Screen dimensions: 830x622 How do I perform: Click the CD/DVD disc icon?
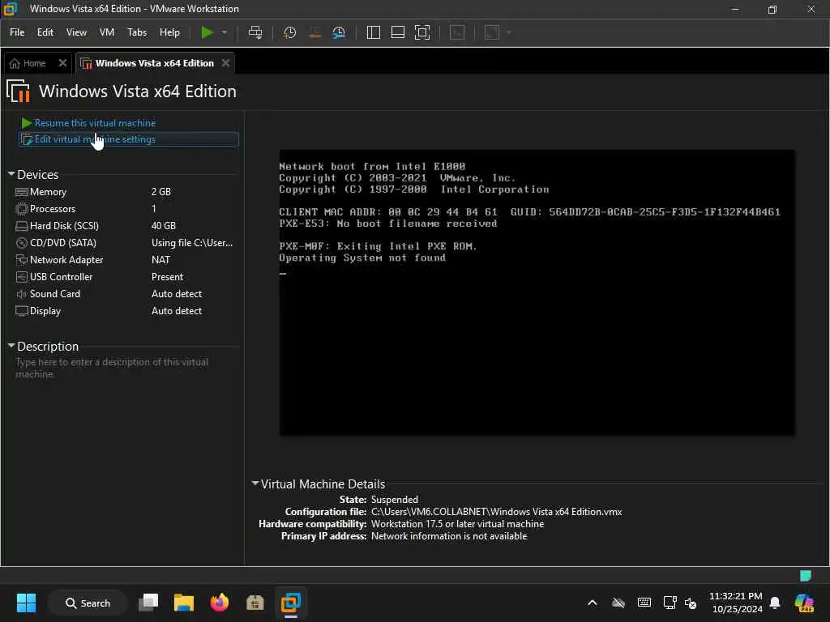[x=22, y=243]
